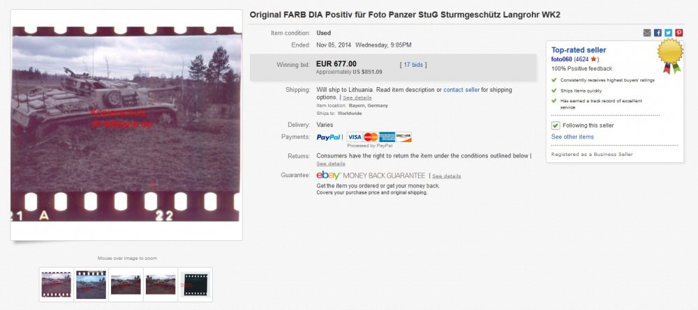The height and width of the screenshot is (310, 698).
Task: Click the main tank slide image
Action: (x=126, y=125)
